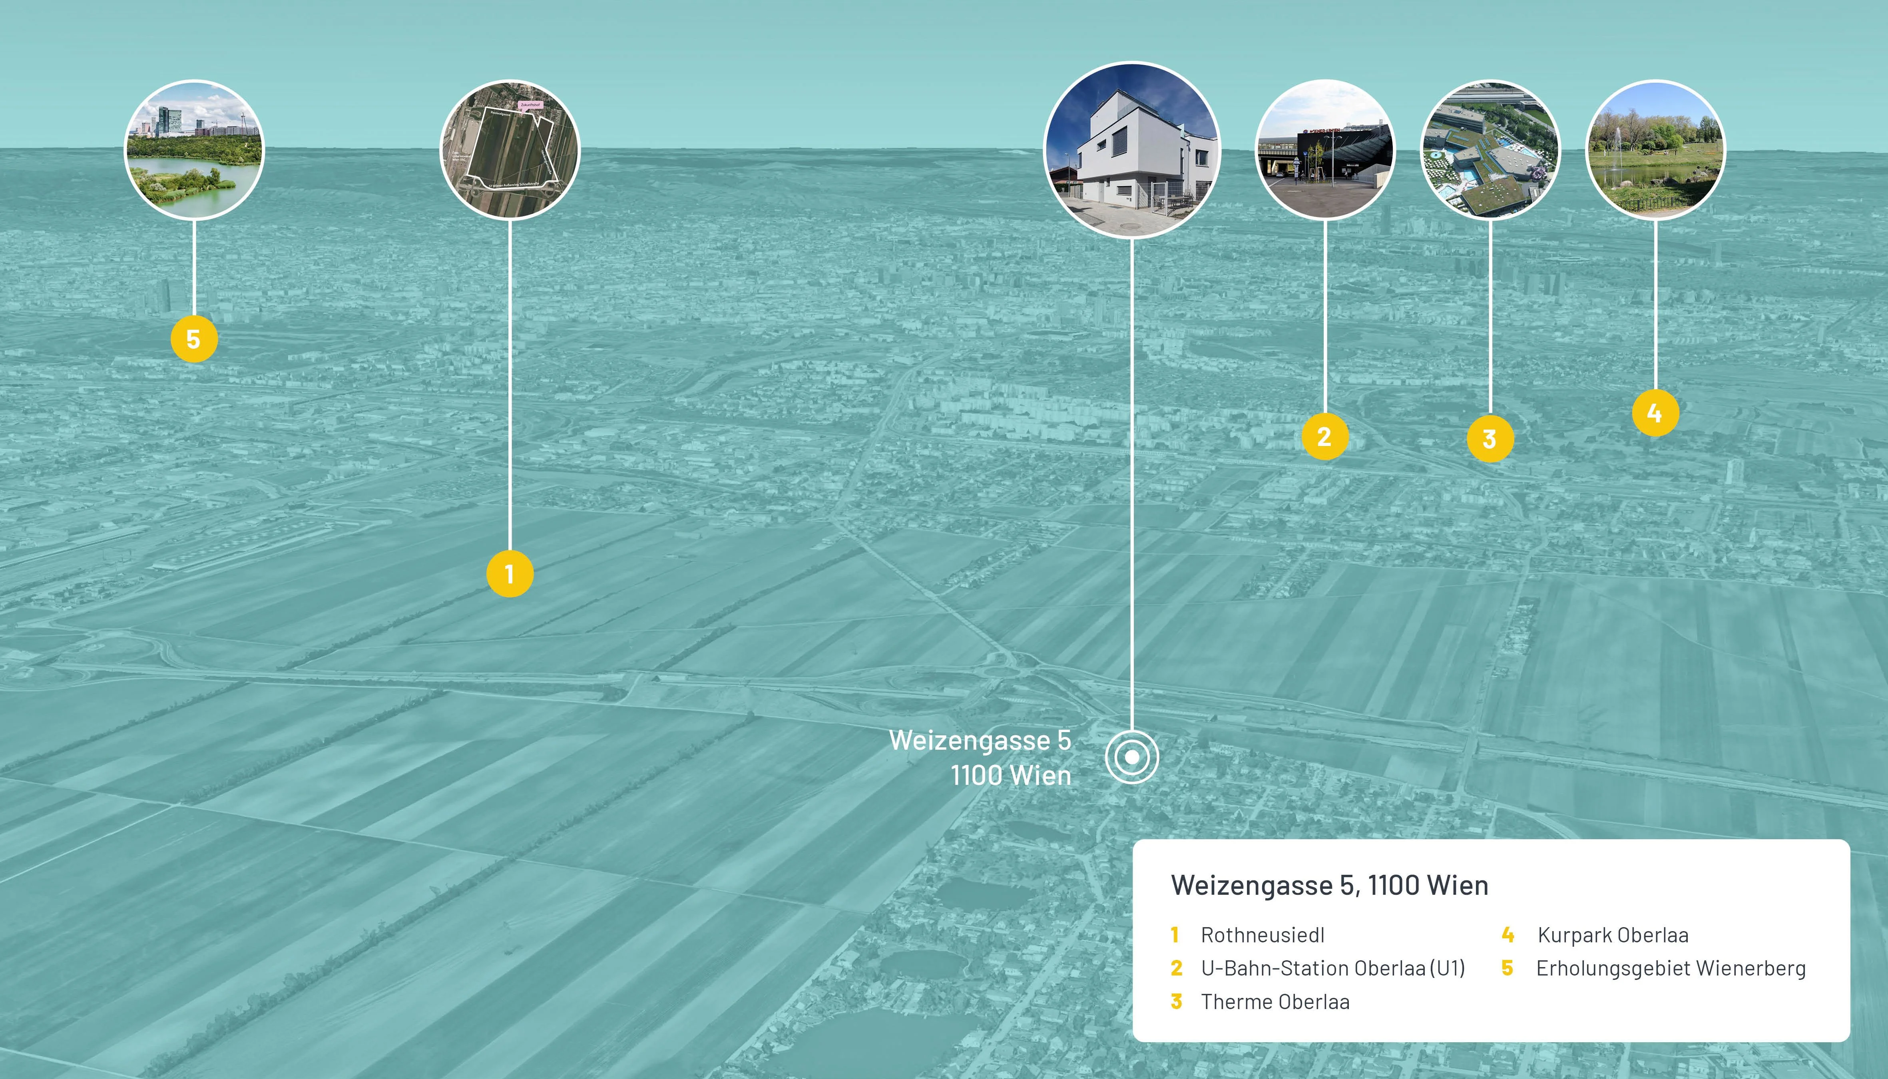
Task: Click yellow map marker number 3
Action: pos(1490,440)
